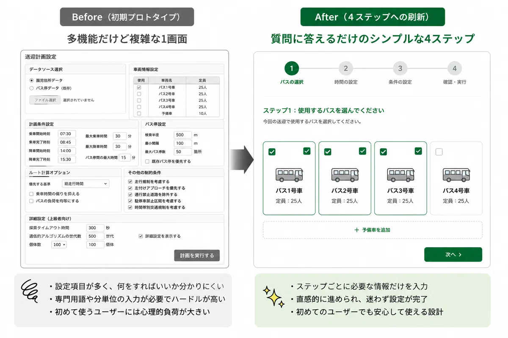
Task: Toggle 通行禁止道路を除外する checkbox
Action: (130, 194)
